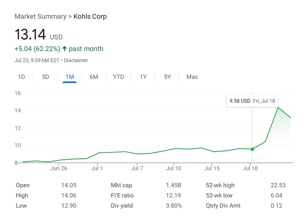
Task: Click the P/E ratio value 12.19
Action: coord(173,195)
